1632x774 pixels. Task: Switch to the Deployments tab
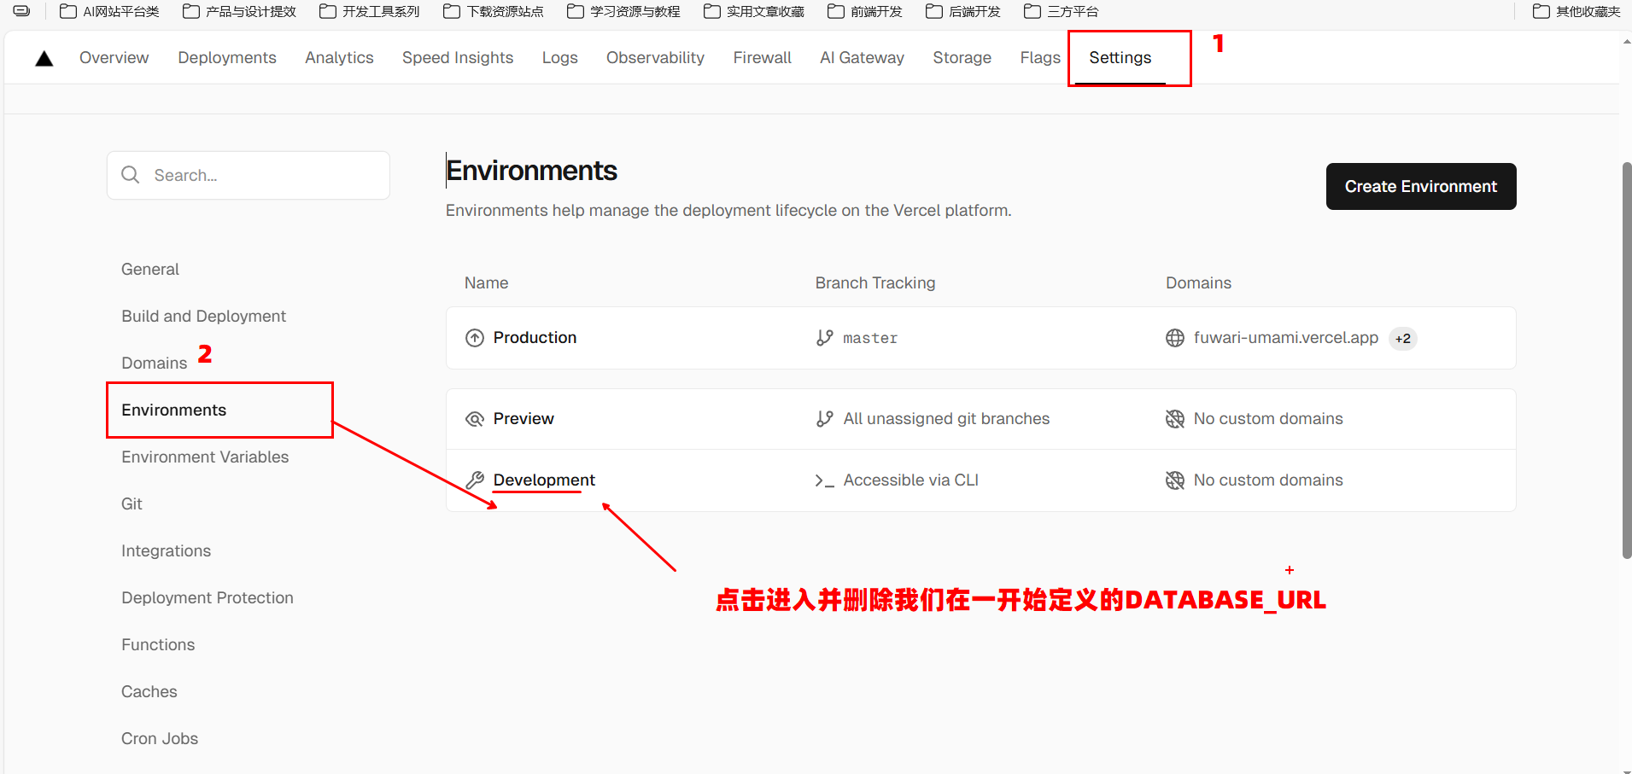[x=227, y=57]
